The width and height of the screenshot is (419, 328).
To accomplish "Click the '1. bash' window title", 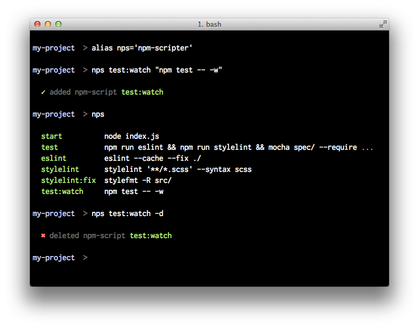I will coord(209,24).
